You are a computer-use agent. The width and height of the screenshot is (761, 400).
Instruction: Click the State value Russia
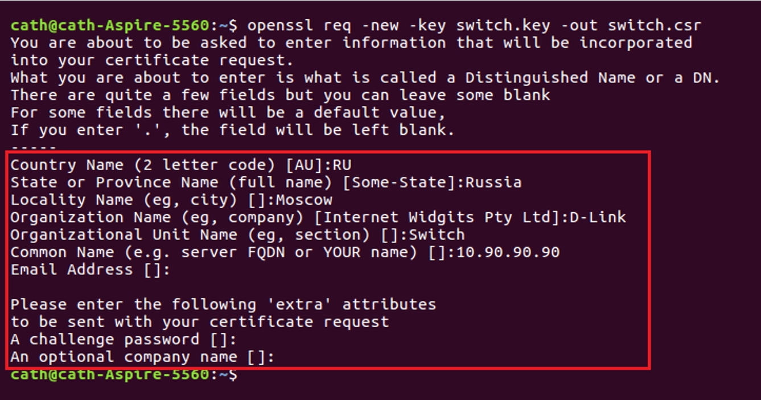(493, 183)
